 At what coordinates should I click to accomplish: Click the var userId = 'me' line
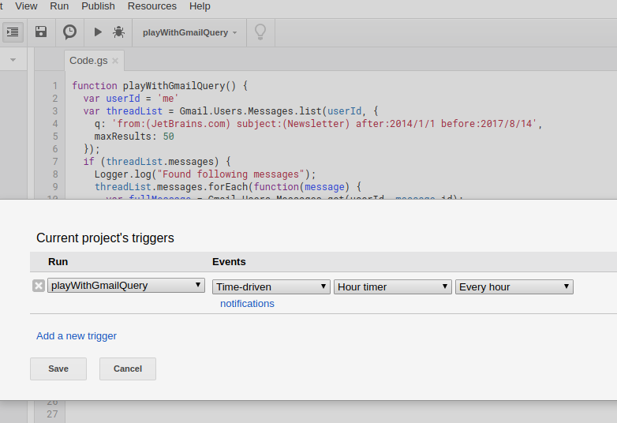131,99
